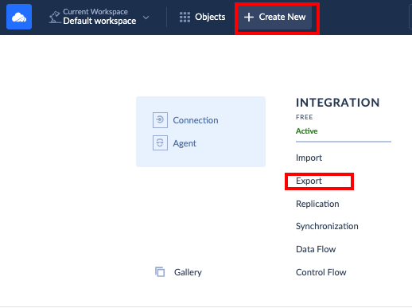Create a new Connection
This screenshot has width=412, height=308.
point(196,120)
